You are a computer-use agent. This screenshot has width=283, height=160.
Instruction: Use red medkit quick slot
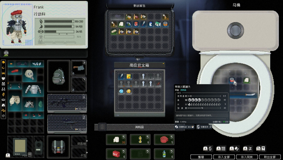point(116,154)
